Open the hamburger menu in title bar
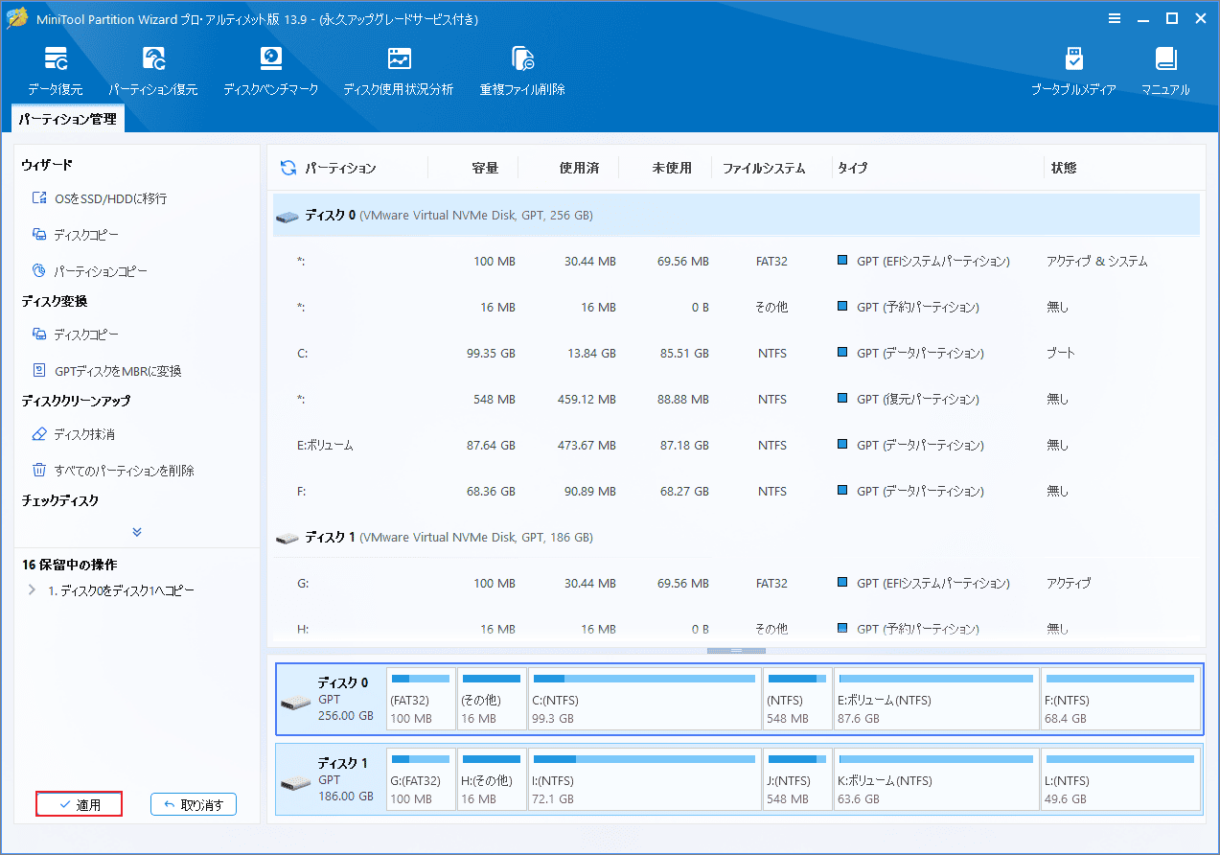 [x=1115, y=18]
